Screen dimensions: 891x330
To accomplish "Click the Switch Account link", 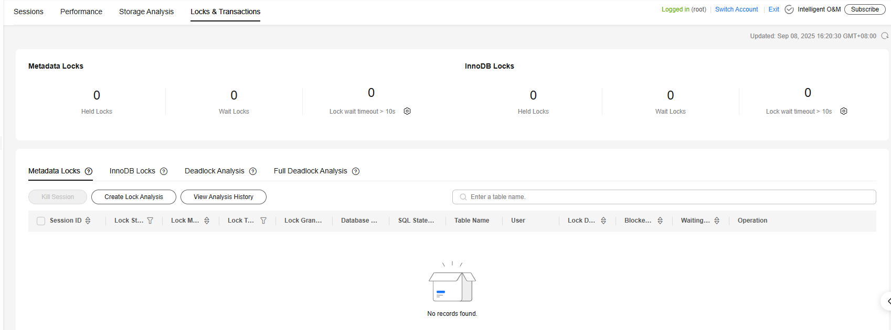I will (736, 9).
